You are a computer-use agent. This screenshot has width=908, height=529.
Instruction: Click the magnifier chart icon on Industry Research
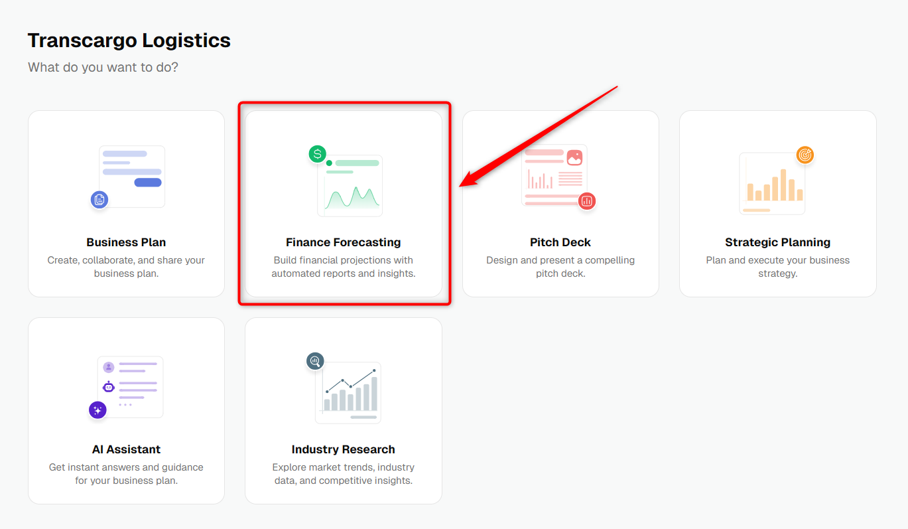pyautogui.click(x=315, y=361)
